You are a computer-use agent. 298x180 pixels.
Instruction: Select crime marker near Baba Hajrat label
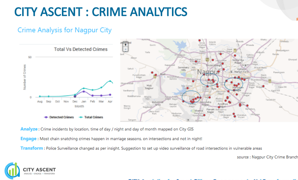(x=196, y=62)
